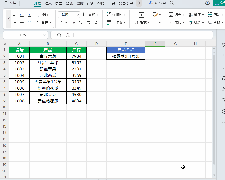The image size is (225, 180).
Task: Switch to the 审阅 tab
Action: coord(91,3)
